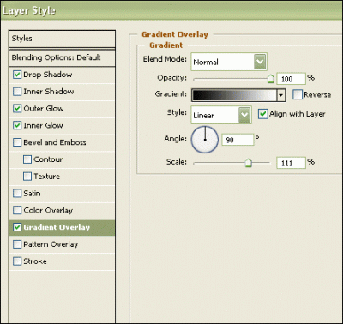The image size is (343, 324).
Task: Open Bevel and Emboss settings row label
Action: (x=55, y=142)
